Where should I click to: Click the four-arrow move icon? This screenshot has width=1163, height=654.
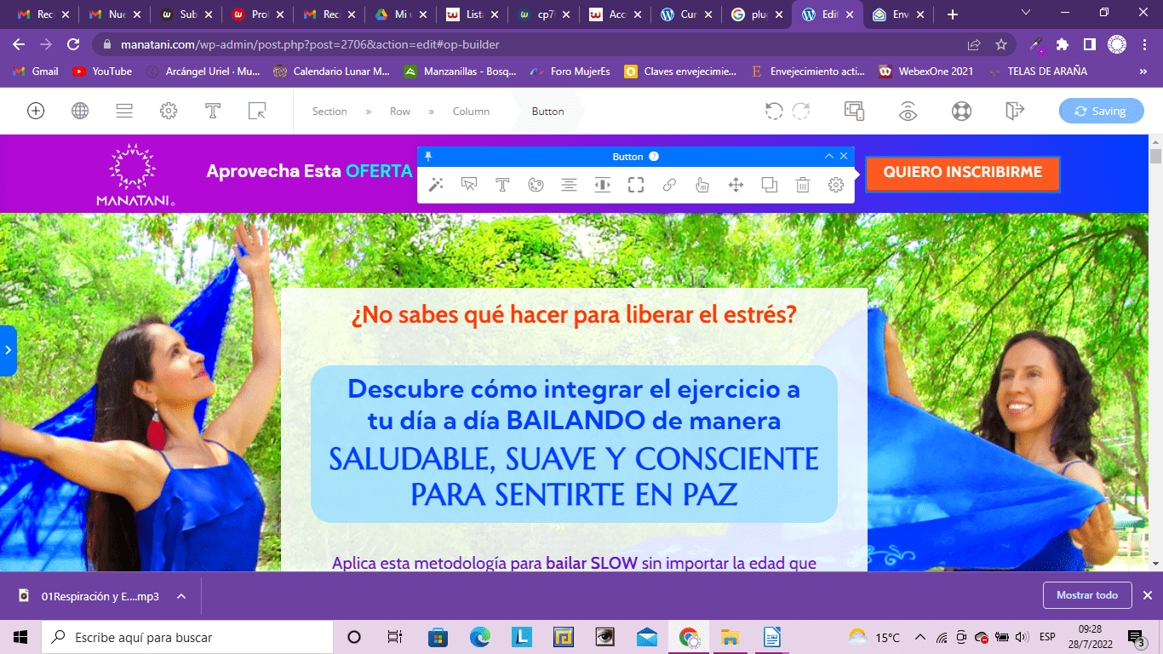736,185
